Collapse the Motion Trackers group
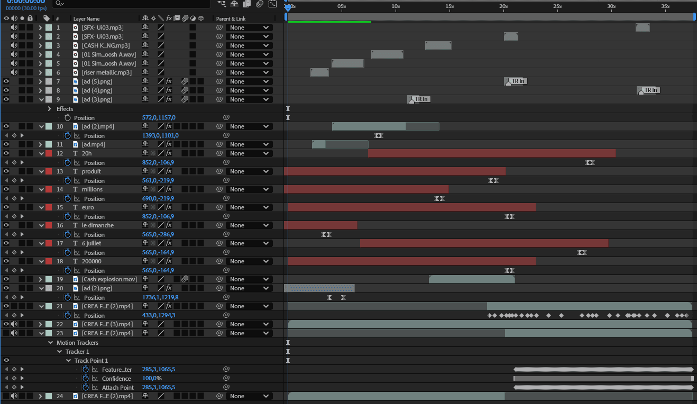The height and width of the screenshot is (404, 697). 50,342
